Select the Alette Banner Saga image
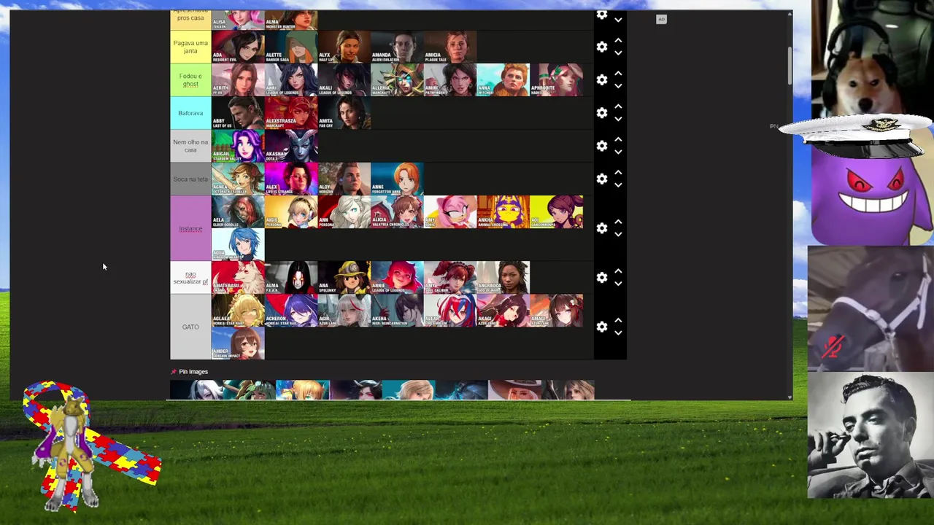 tap(291, 47)
